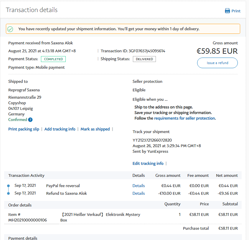
Task: Click Add tracking info
Action: 60,129
